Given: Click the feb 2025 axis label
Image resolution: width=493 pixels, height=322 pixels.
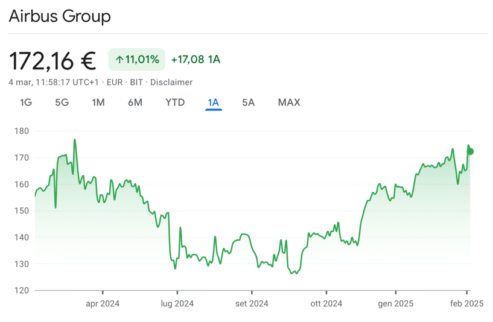Looking at the screenshot, I should 467,304.
